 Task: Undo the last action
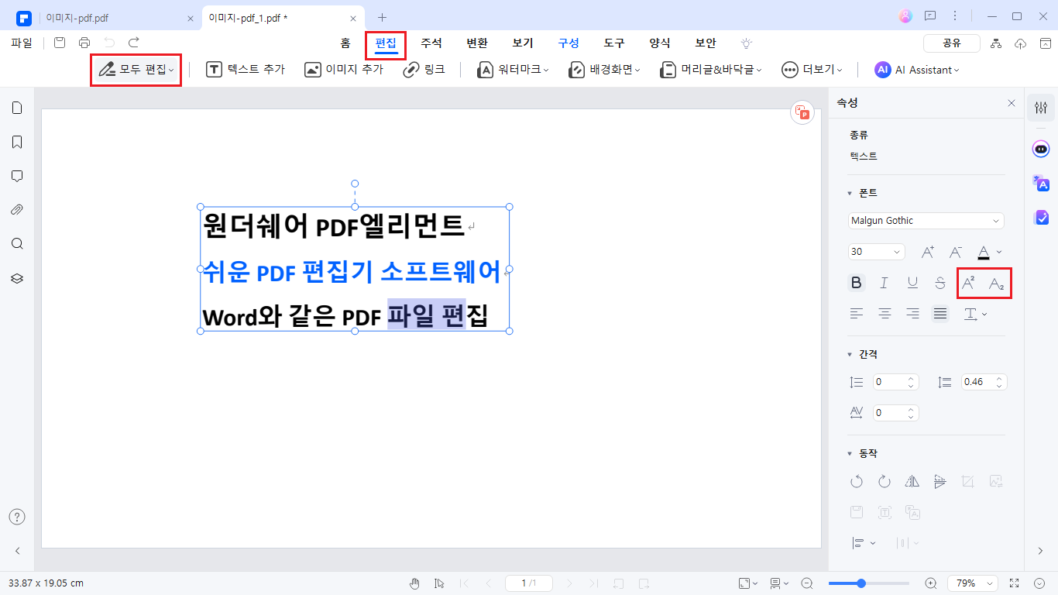pyautogui.click(x=109, y=43)
